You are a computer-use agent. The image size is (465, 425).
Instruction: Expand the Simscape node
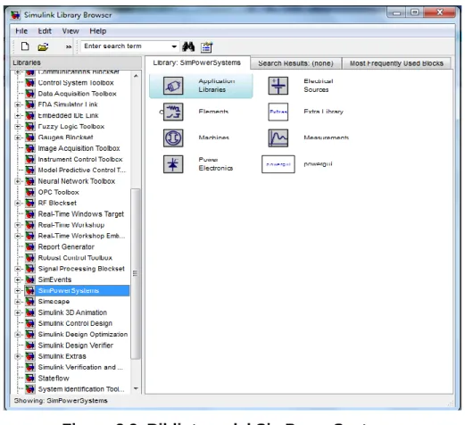(x=18, y=302)
